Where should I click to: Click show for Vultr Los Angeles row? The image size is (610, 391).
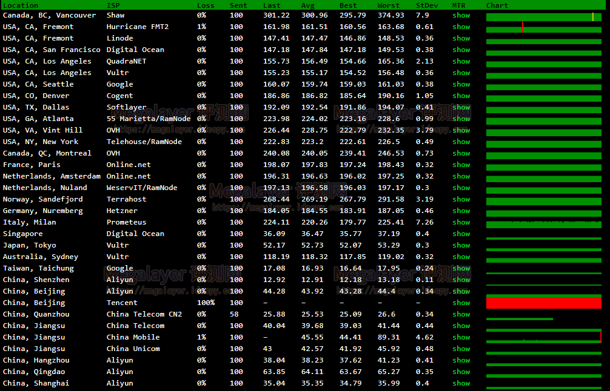pos(461,73)
